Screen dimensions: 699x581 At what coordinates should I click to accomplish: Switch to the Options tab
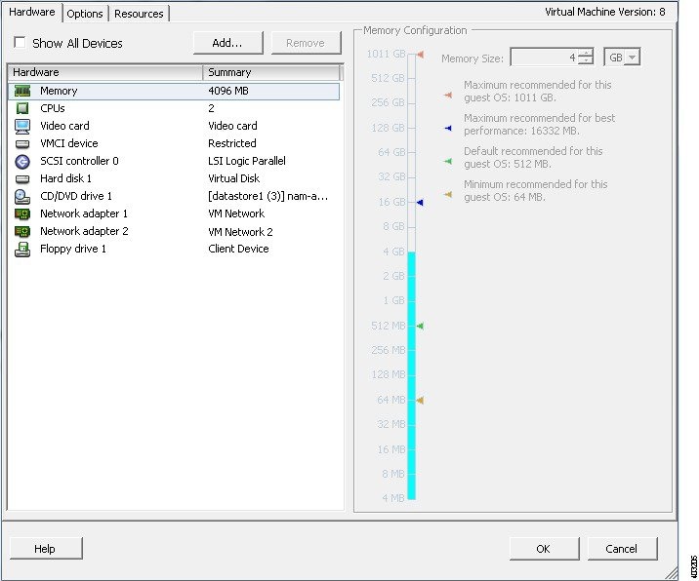(85, 14)
